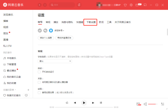Adjust the red volume slider
The height and width of the screenshot is (110, 168).
[153, 104]
